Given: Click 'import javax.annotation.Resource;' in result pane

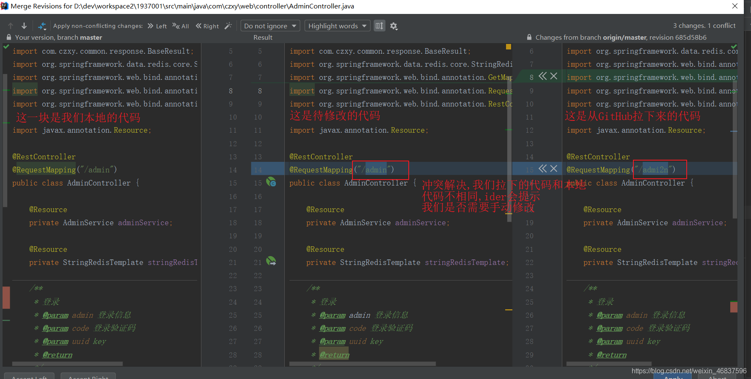Looking at the screenshot, I should click(x=359, y=130).
